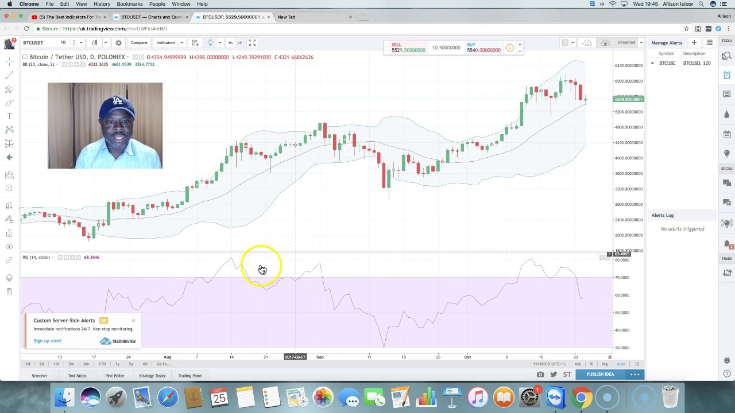Click the BUY price button
735x413 pixels.
[x=483, y=48]
